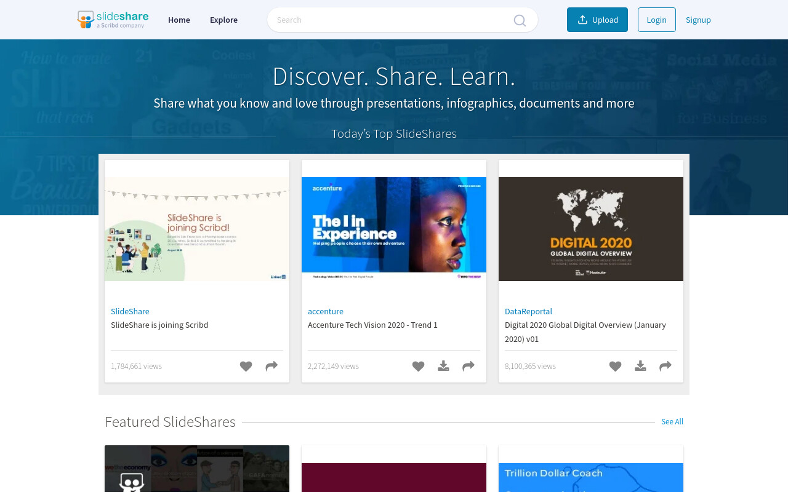Download the Accenture Tech Vision 2020 slides
Screen dimensions: 788x492
443,366
